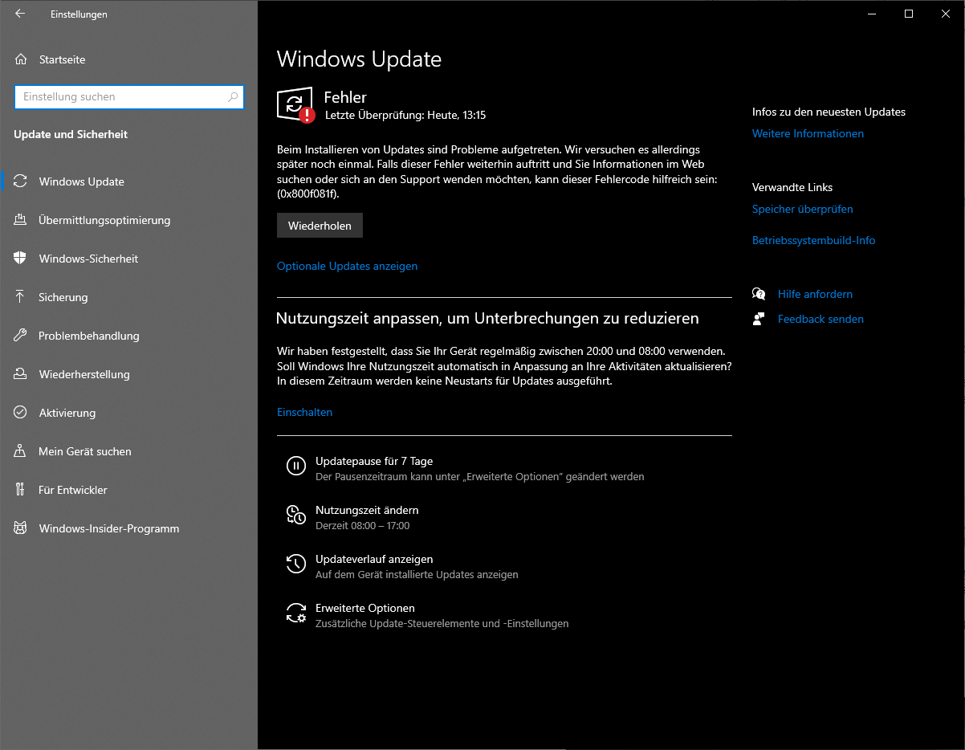Click the update error status icon

[x=295, y=105]
